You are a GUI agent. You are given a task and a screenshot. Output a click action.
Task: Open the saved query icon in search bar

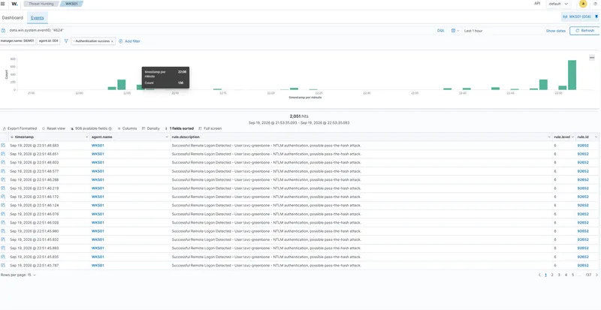click(x=4, y=30)
